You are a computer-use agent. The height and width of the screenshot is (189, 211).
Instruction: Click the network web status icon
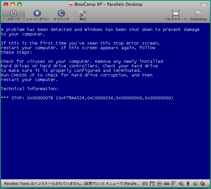coord(173,183)
